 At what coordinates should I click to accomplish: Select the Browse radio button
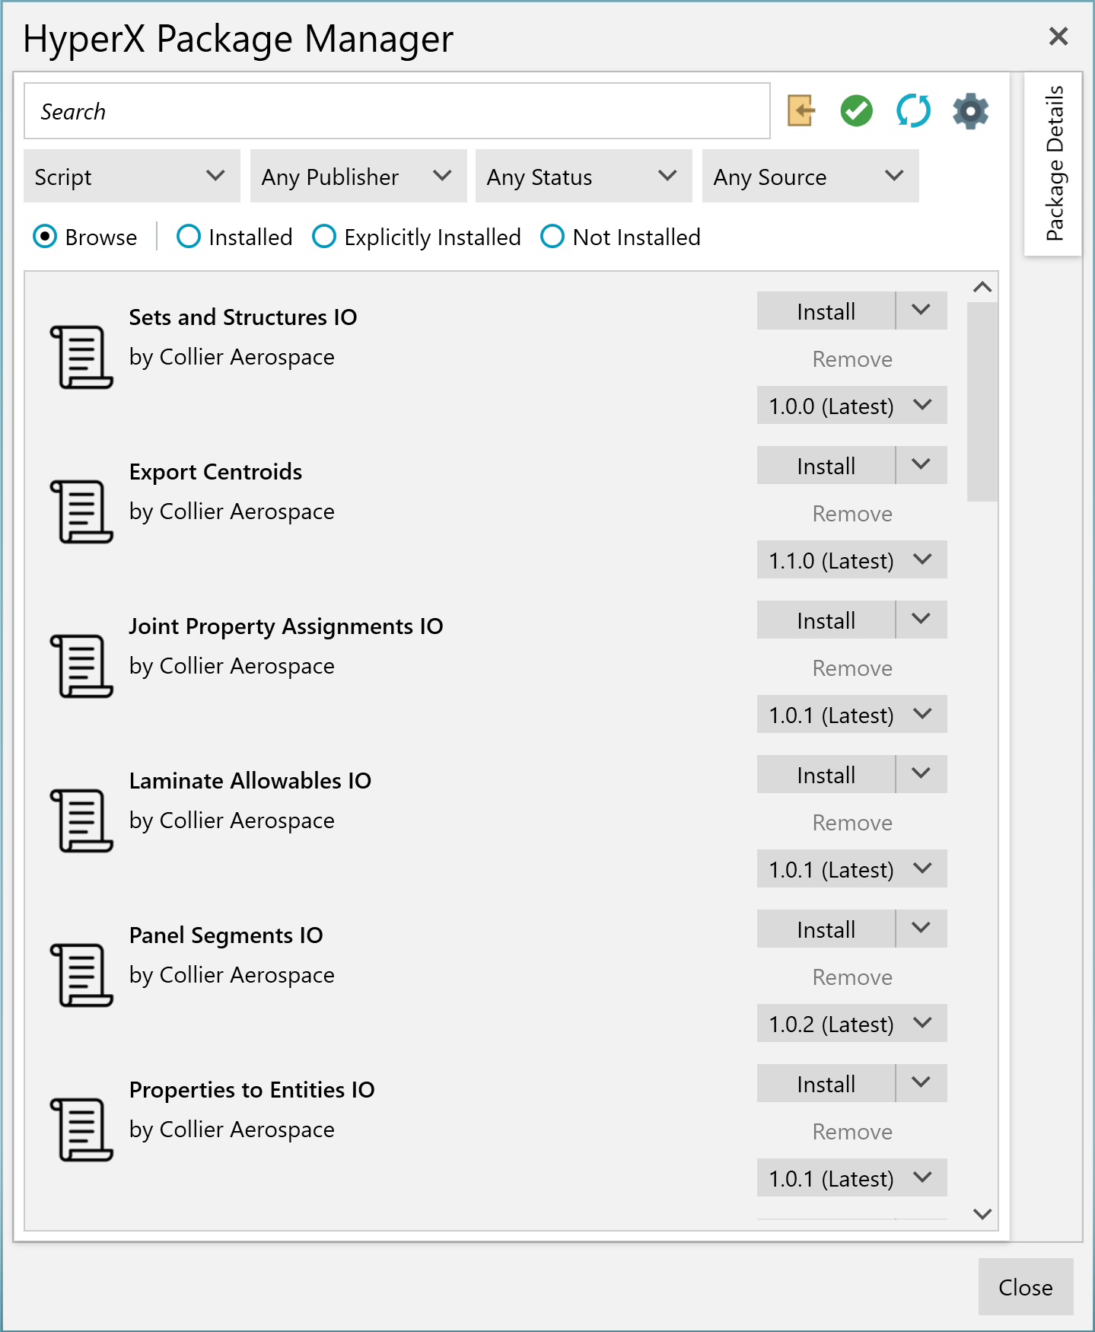tap(45, 237)
